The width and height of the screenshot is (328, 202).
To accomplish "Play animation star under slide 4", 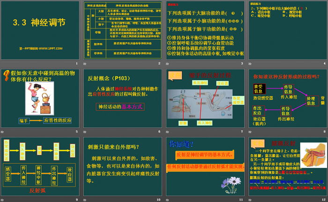I will pyautogui.click(x=250, y=64).
